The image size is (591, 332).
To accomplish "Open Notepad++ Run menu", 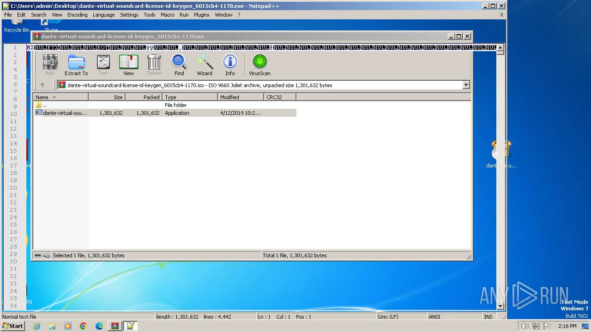I will pyautogui.click(x=184, y=15).
